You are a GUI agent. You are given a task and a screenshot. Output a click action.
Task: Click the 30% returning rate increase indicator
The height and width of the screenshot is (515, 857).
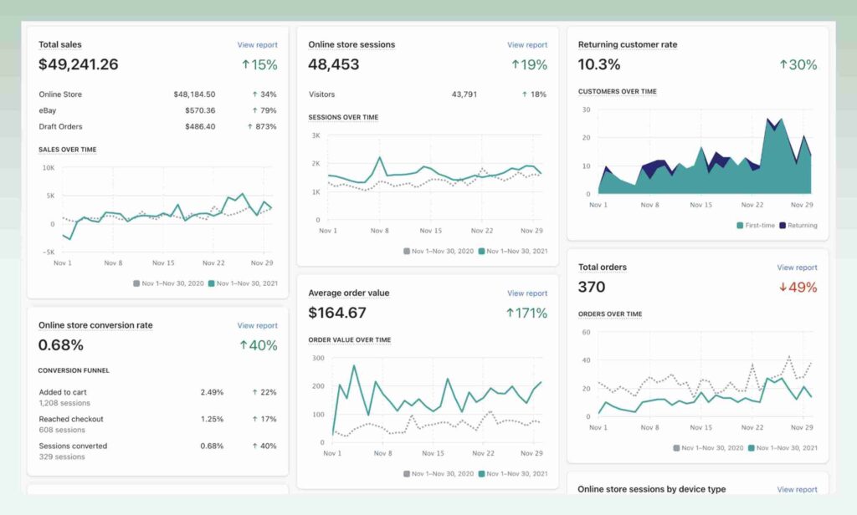[x=798, y=65]
